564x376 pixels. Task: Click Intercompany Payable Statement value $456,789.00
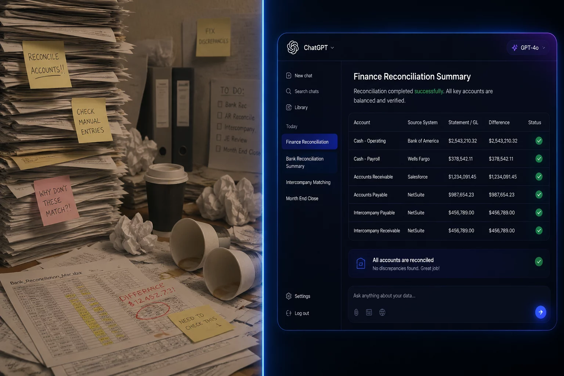(461, 213)
